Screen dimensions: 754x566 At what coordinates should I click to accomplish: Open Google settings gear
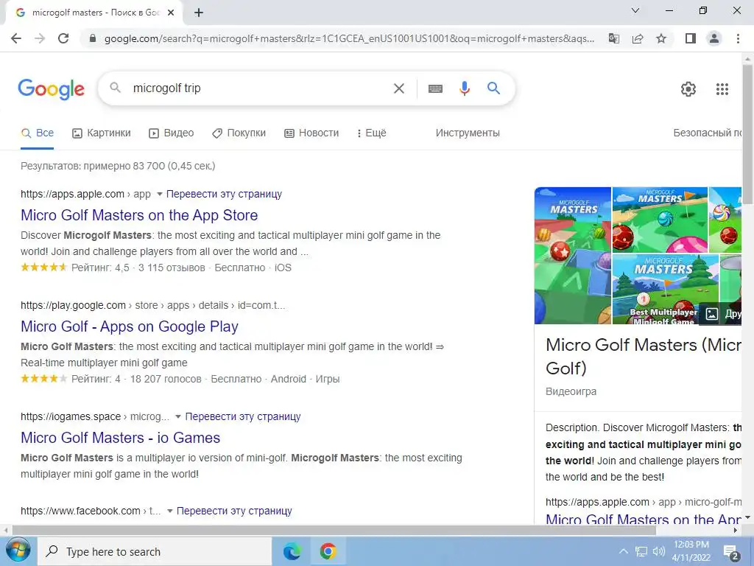tap(688, 89)
